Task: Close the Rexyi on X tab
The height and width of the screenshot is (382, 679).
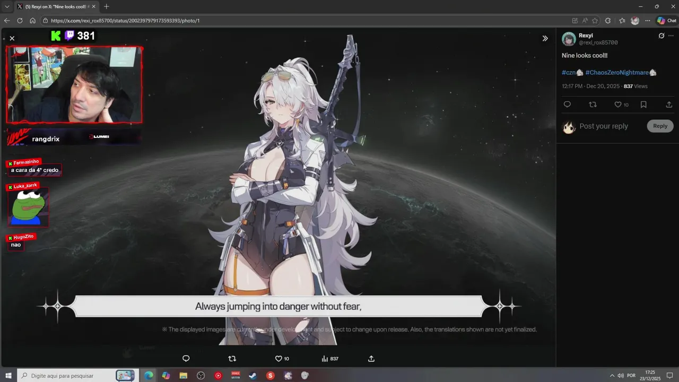Action: tap(93, 6)
